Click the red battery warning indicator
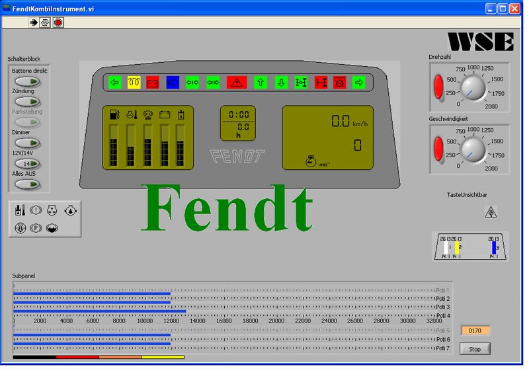 (x=153, y=82)
